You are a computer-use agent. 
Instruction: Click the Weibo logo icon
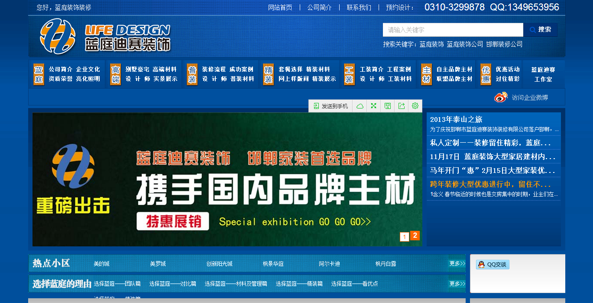coord(501,97)
